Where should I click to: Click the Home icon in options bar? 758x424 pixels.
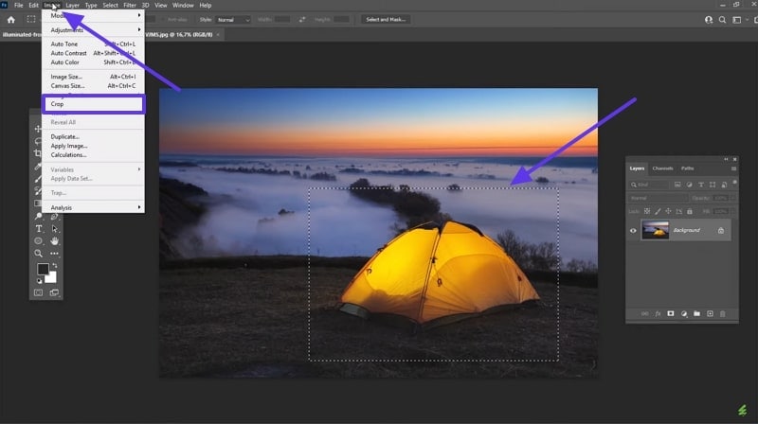(x=10, y=20)
